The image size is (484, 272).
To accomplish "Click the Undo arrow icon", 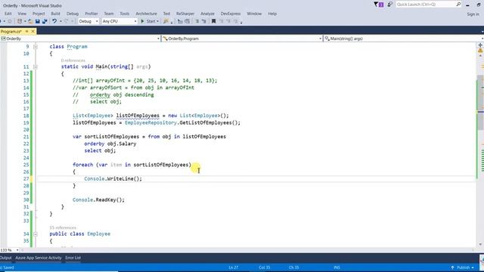I will pos(54,21).
